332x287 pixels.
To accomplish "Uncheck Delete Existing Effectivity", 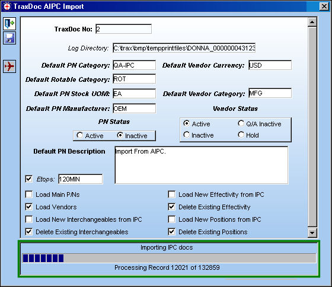I will [x=172, y=207].
